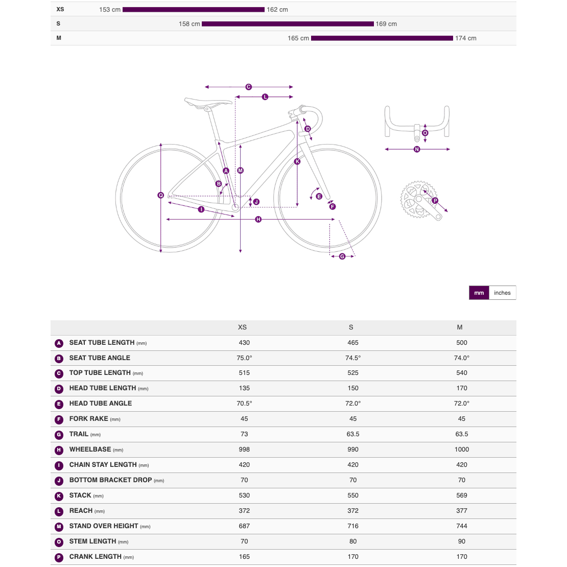This screenshot has width=567, height=567.
Task: Select the mm unit toggle
Action: 479,293
